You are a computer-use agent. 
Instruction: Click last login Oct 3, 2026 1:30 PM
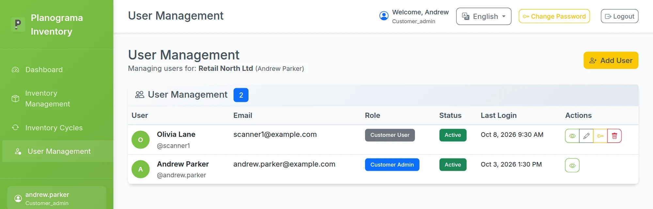(511, 164)
